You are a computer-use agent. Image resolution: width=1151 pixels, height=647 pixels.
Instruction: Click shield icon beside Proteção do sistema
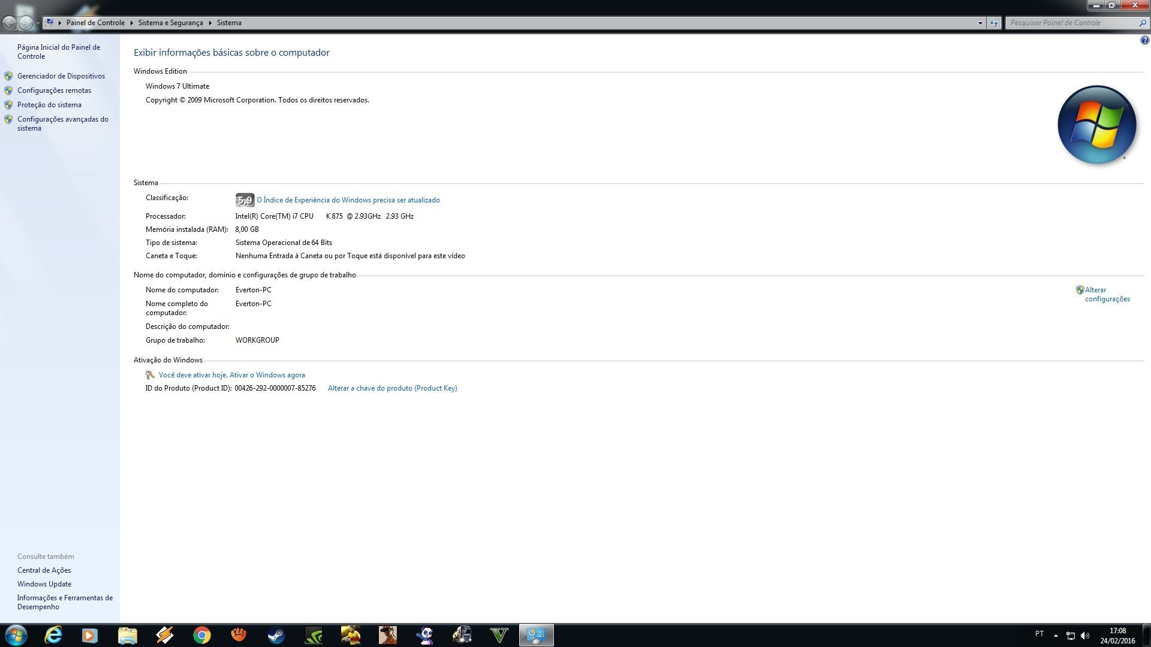[8, 105]
